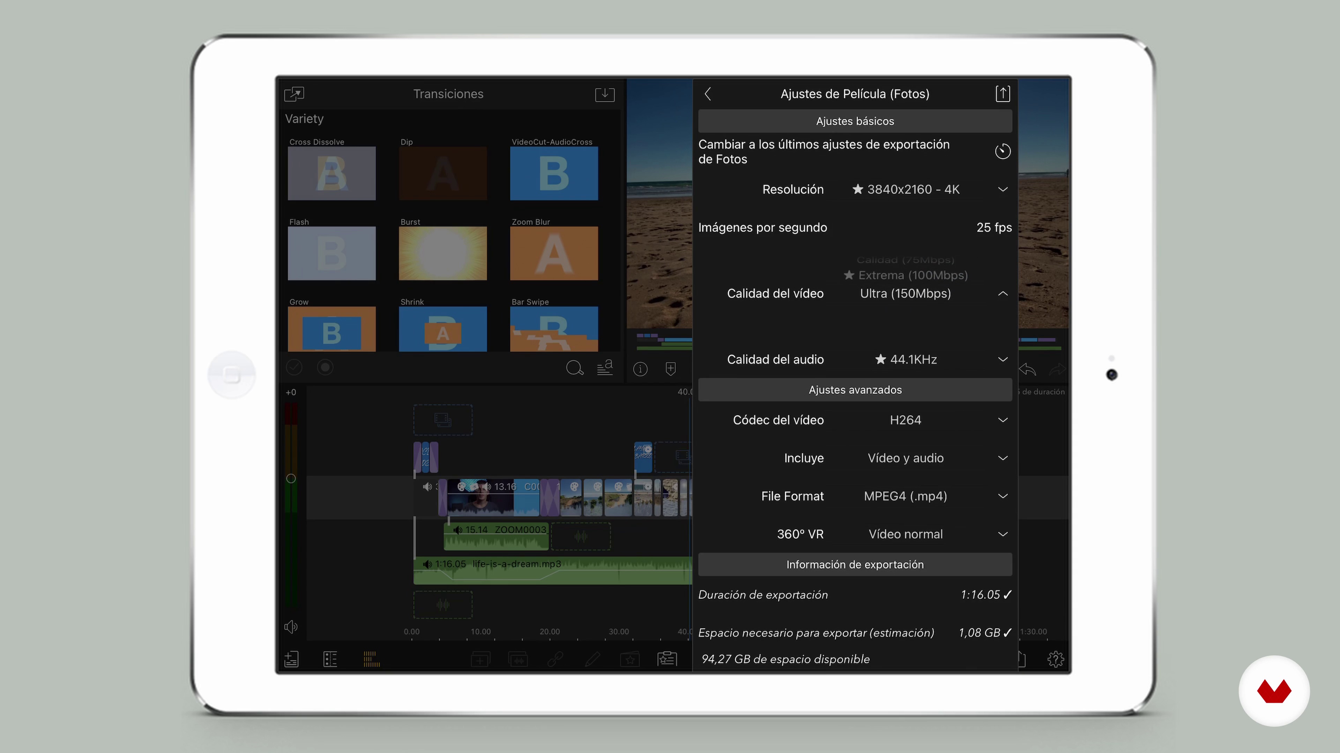Tap the H264 codec value
1340x753 pixels.
click(905, 420)
